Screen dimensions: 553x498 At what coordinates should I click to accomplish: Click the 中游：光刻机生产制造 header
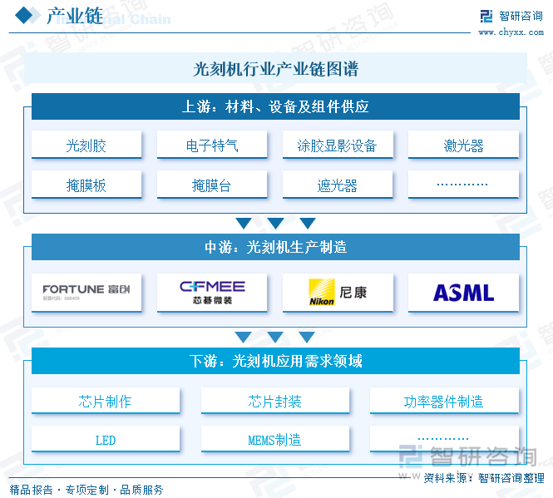coord(275,247)
